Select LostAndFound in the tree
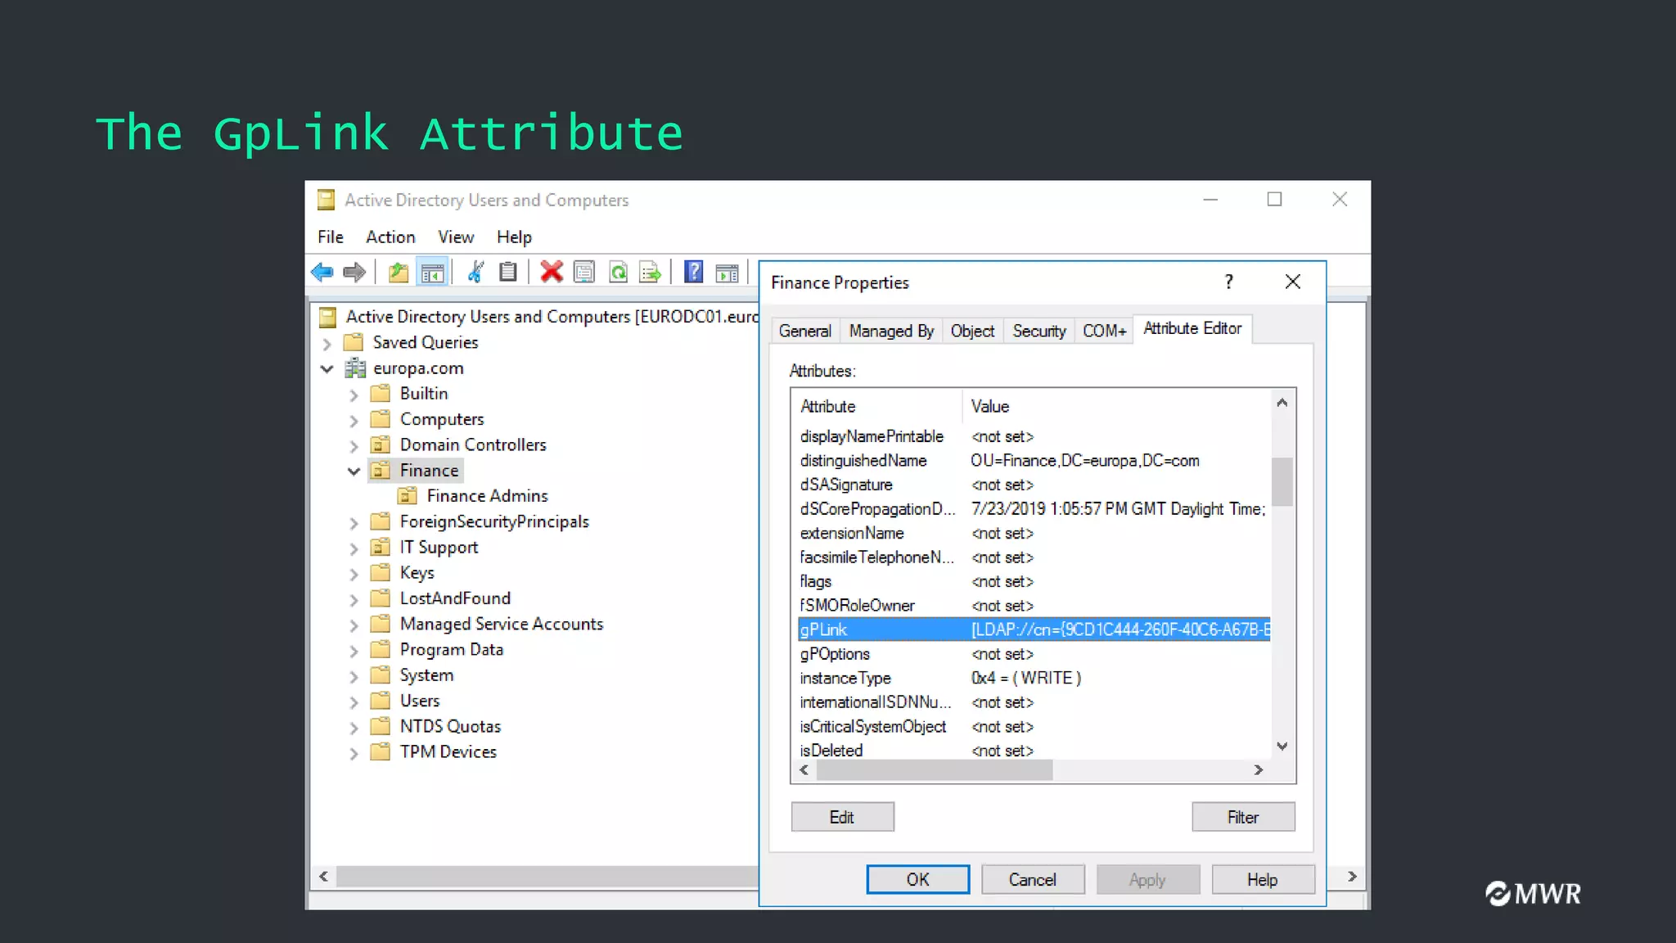 (455, 598)
